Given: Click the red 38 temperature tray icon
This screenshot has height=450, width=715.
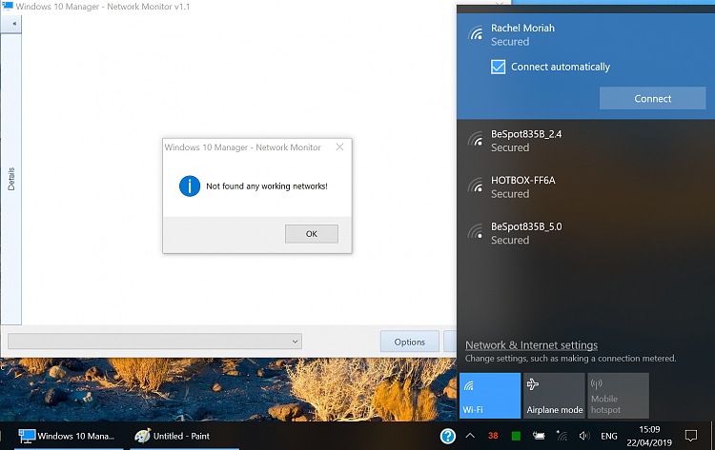Looking at the screenshot, I should 493,436.
